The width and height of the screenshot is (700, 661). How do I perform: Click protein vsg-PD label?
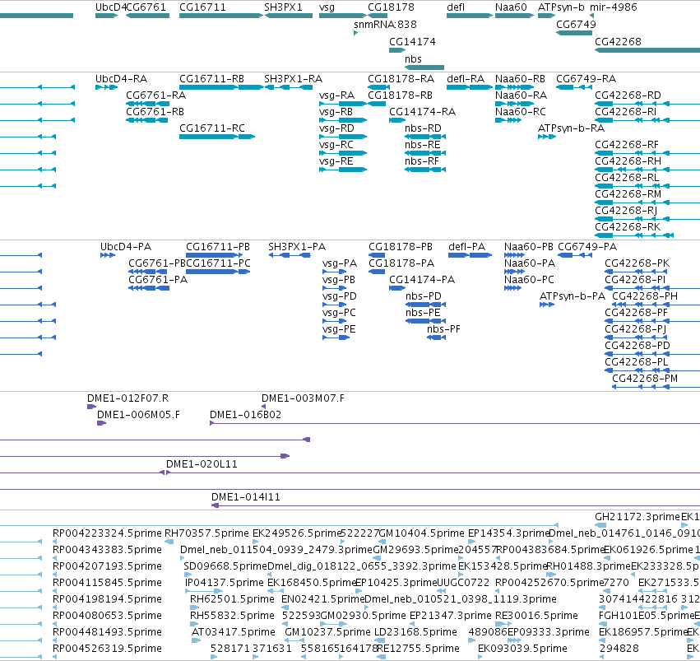click(339, 296)
